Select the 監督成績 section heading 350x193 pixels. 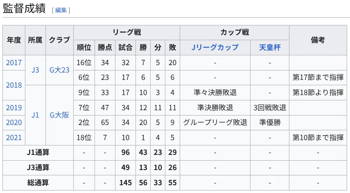[24, 9]
